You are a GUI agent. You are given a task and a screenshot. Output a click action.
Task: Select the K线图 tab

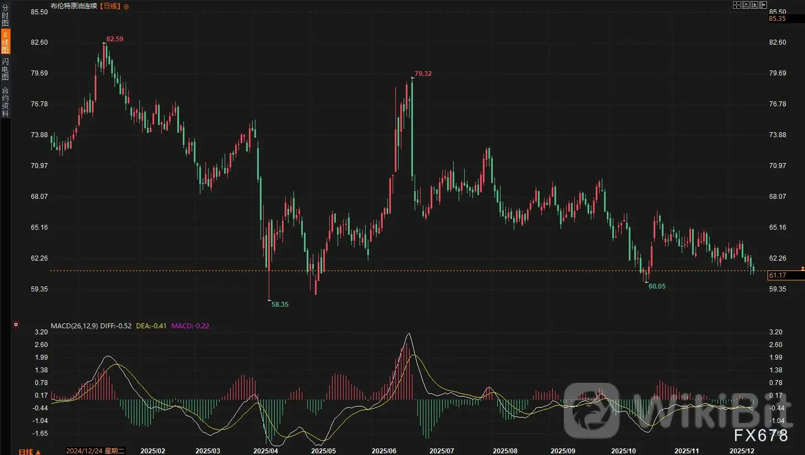5,42
